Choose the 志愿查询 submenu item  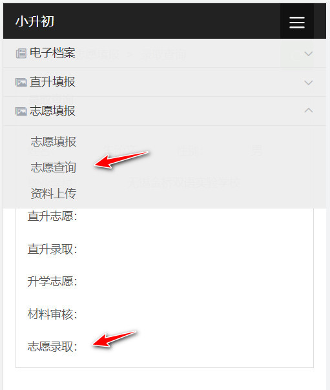(54, 167)
